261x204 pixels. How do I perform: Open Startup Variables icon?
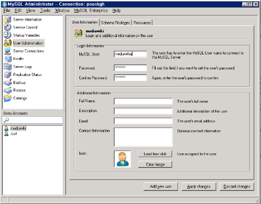coord(8,35)
